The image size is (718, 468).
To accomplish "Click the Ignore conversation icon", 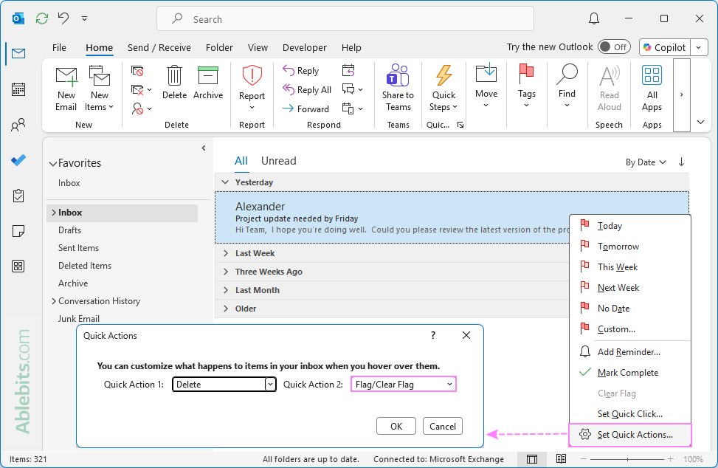I will click(x=137, y=71).
